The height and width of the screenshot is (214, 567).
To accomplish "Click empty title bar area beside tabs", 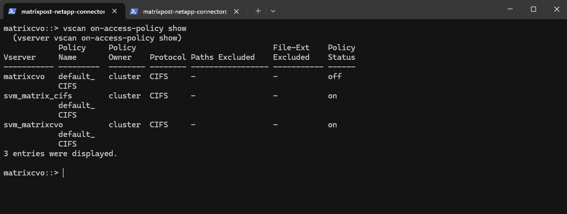I will point(386,10).
